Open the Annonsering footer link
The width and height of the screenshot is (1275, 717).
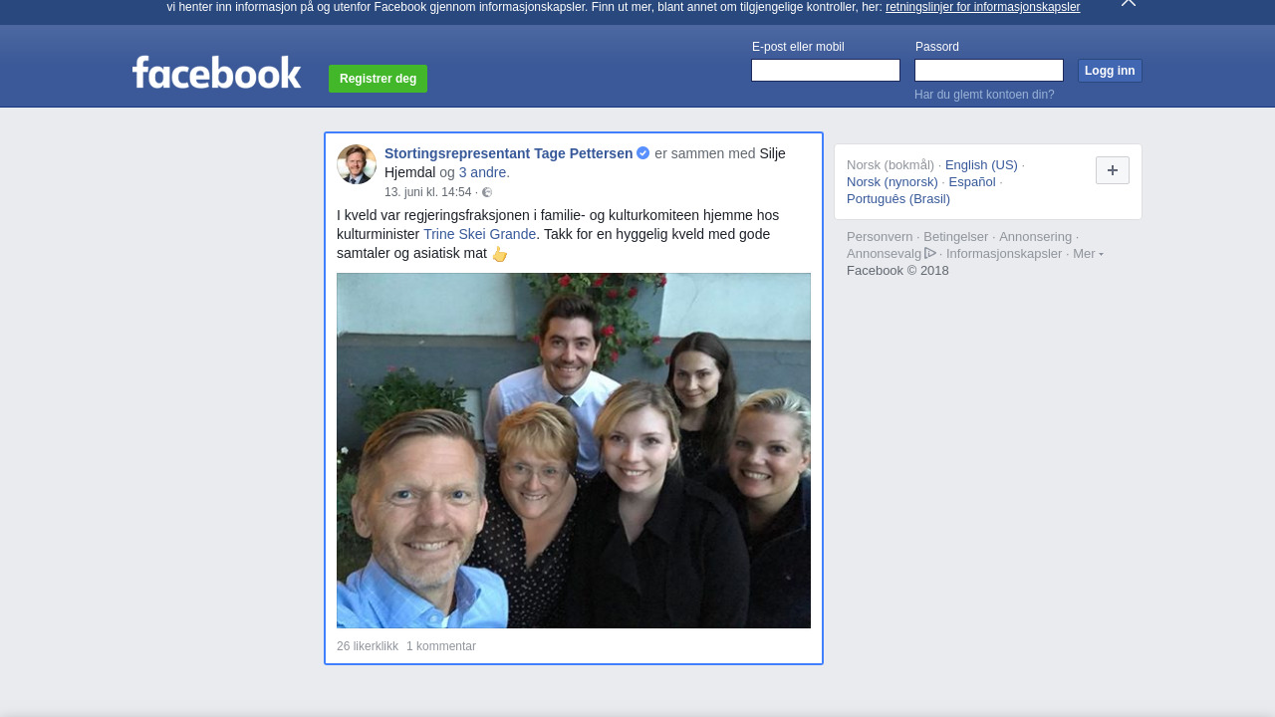coord(1036,237)
